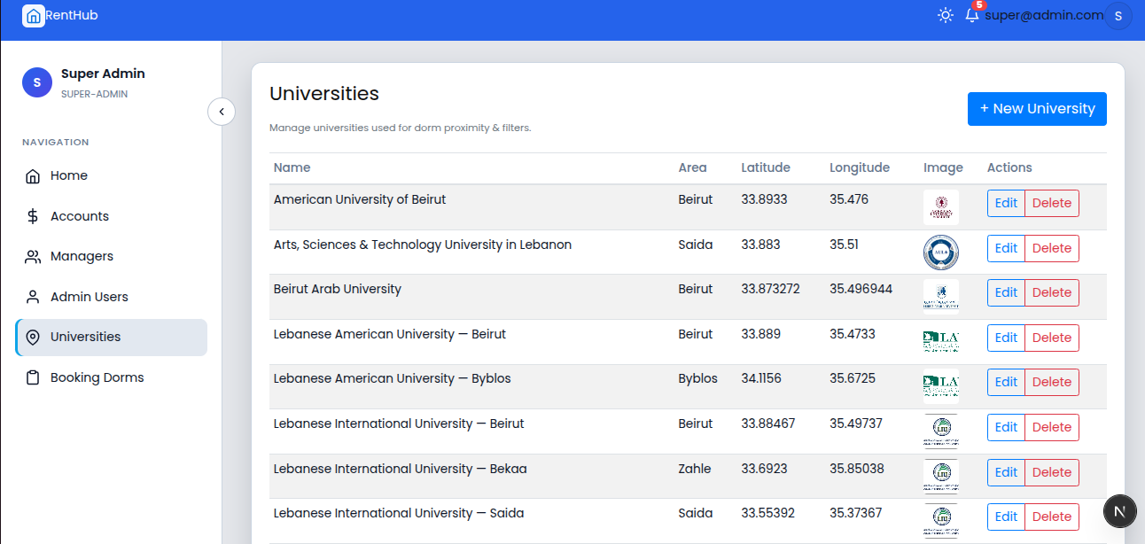
Task: Click longitude value 35.496944
Action: click(861, 289)
